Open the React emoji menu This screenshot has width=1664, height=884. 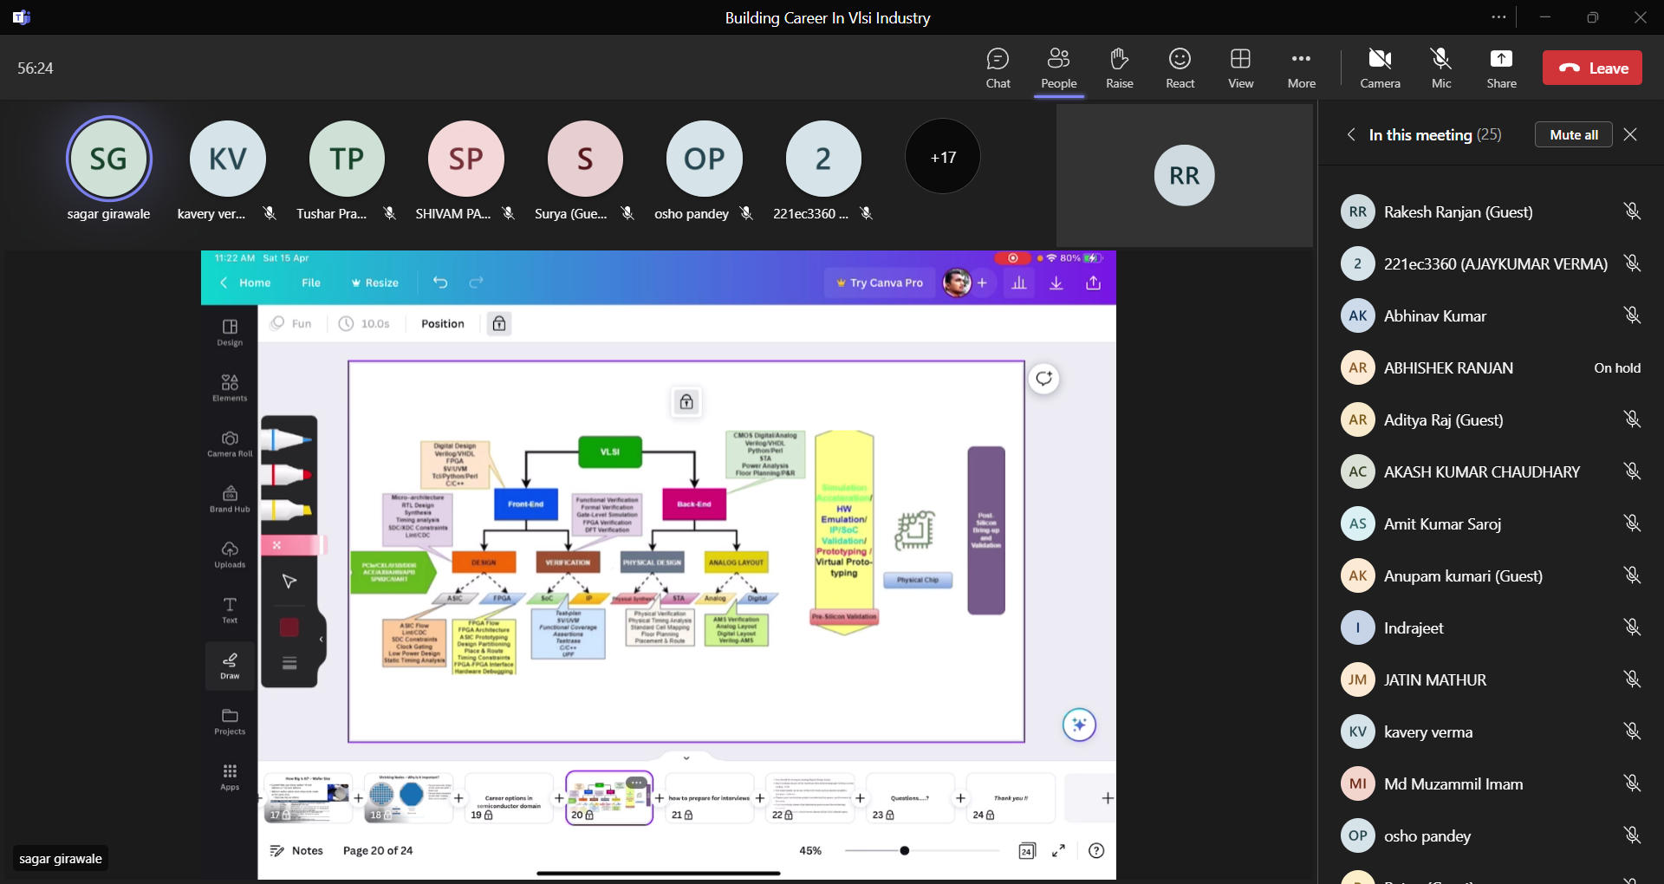click(x=1180, y=68)
